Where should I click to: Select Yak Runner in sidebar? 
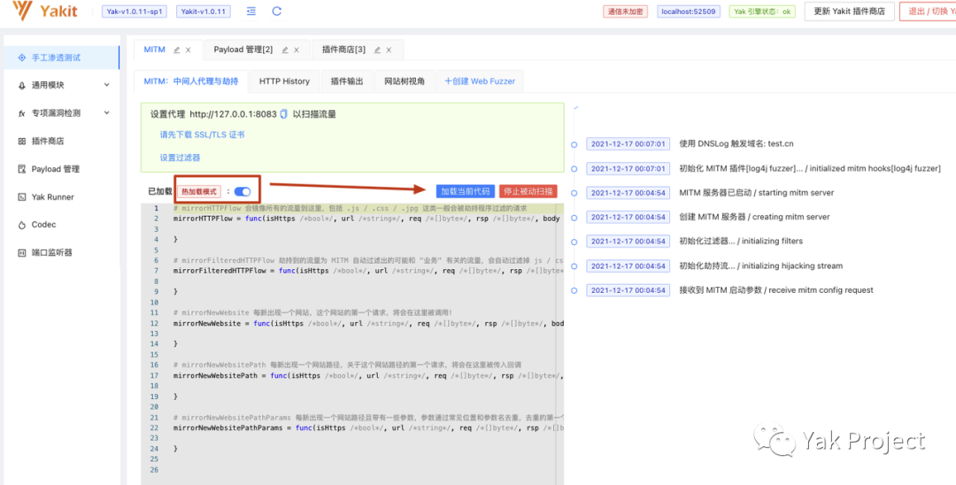tap(62, 196)
